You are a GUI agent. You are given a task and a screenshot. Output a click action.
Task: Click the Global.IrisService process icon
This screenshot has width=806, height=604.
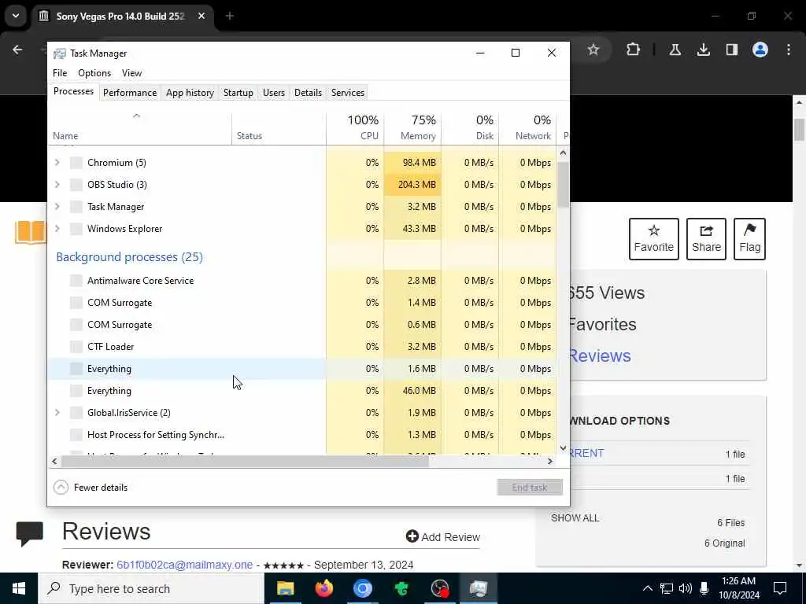click(76, 413)
